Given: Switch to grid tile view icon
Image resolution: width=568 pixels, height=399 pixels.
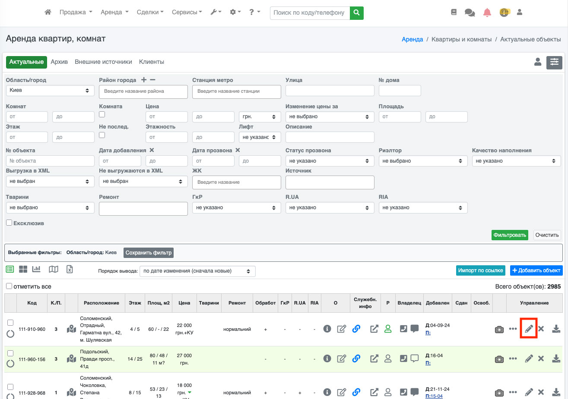Looking at the screenshot, I should click(23, 270).
